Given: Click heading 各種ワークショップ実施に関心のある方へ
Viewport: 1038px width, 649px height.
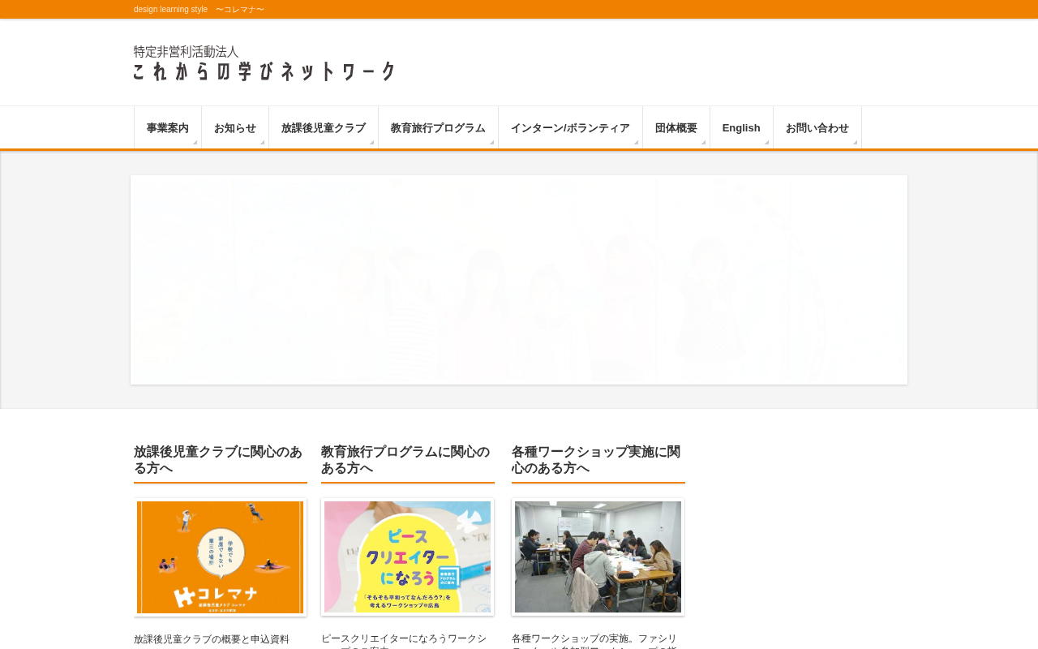Looking at the screenshot, I should coord(597,460).
